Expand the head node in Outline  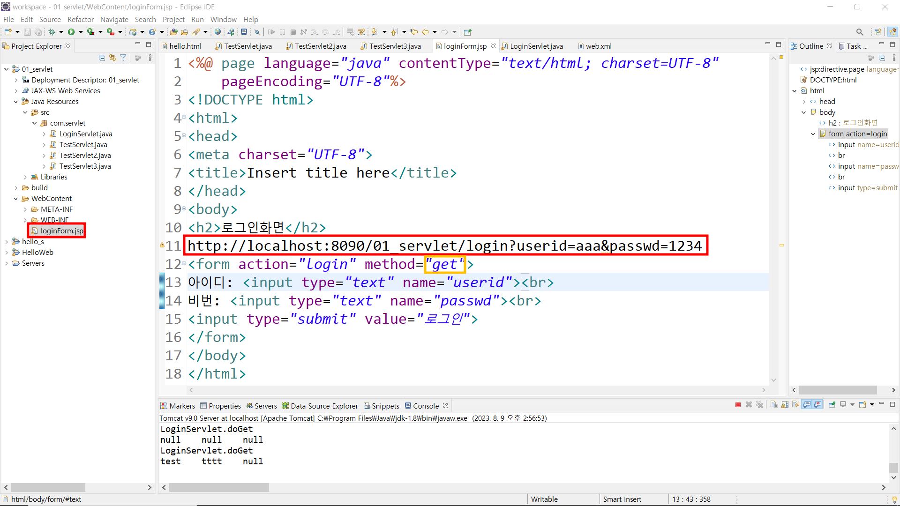click(x=804, y=102)
